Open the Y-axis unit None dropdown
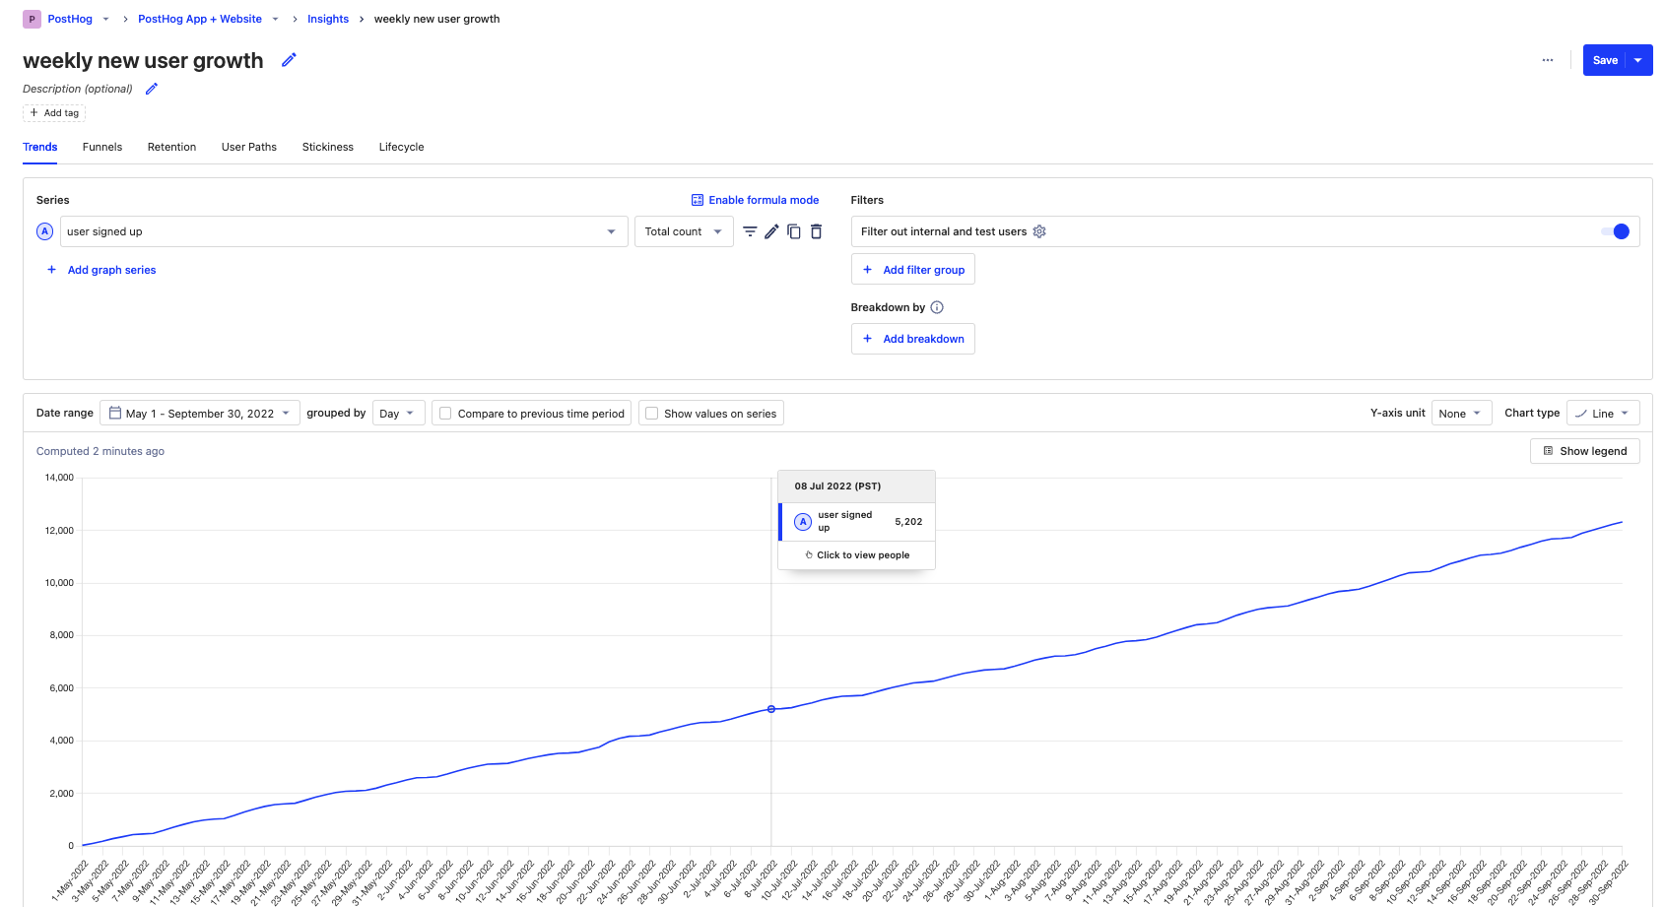Image resolution: width=1665 pixels, height=907 pixels. (1461, 413)
